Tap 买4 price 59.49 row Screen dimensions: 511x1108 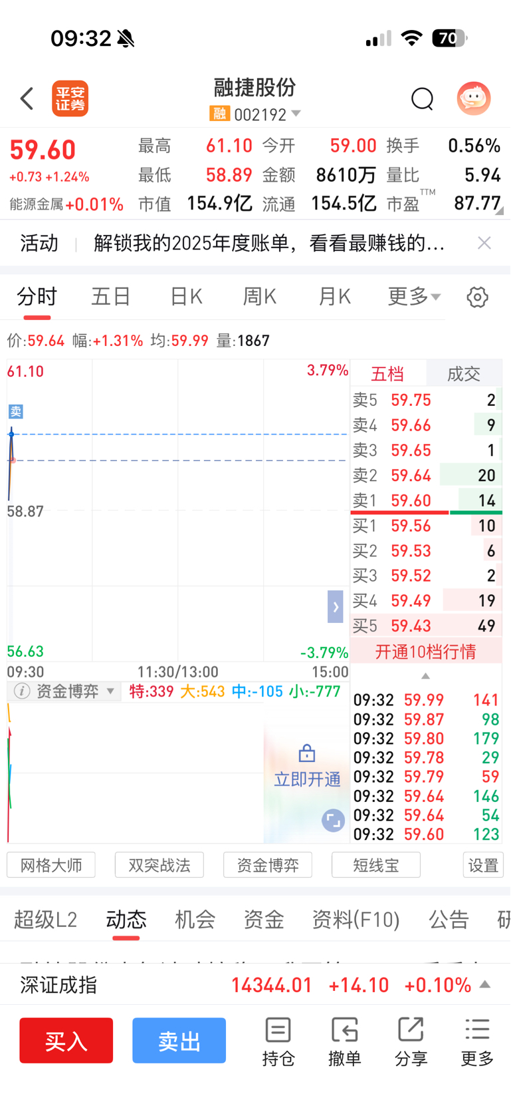(426, 601)
